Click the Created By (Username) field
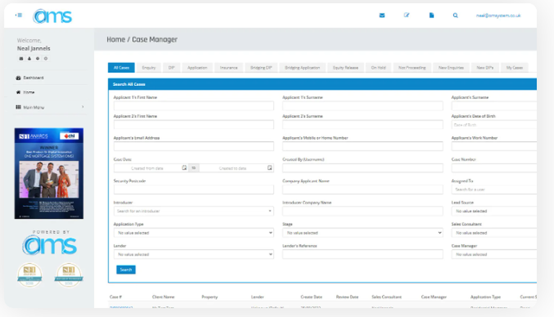 (362, 168)
